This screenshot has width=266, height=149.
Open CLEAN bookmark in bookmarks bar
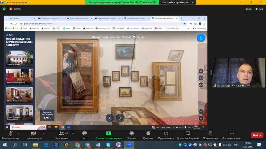56,28
